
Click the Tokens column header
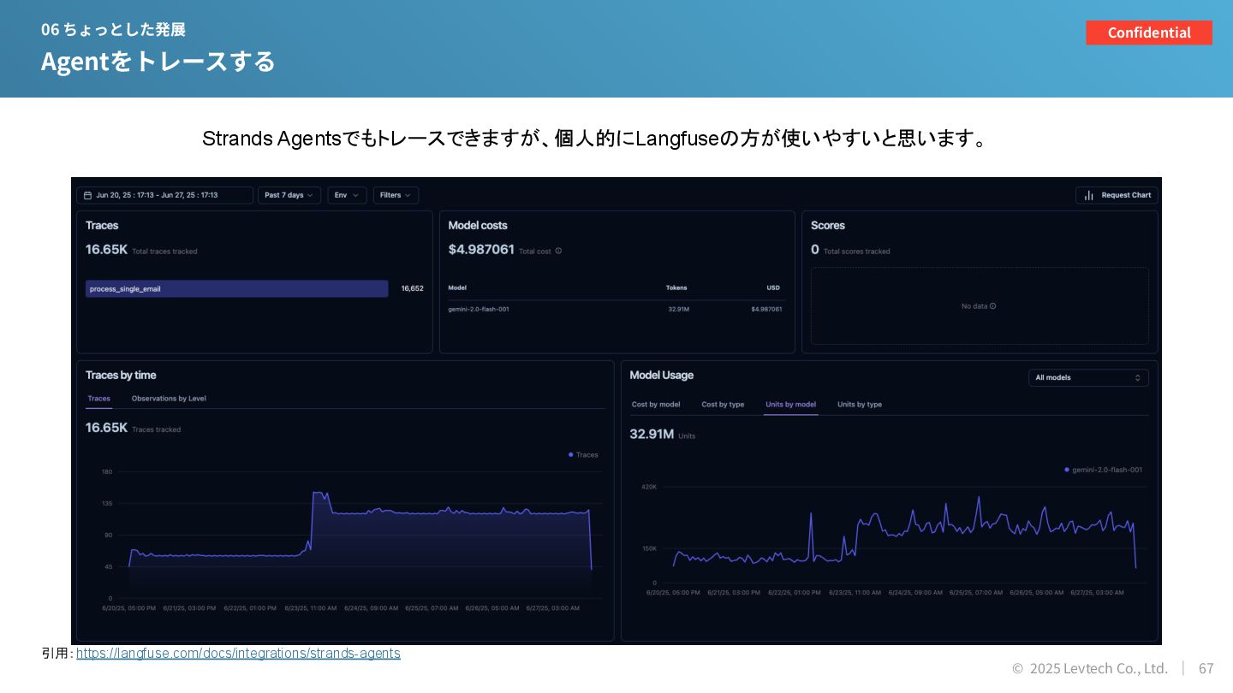(x=676, y=287)
